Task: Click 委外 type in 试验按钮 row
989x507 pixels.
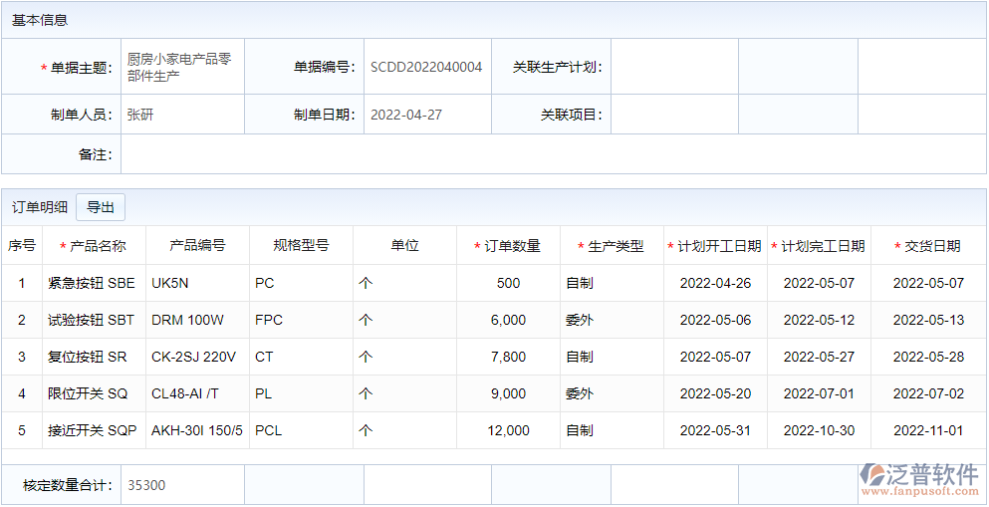Action: [579, 321]
